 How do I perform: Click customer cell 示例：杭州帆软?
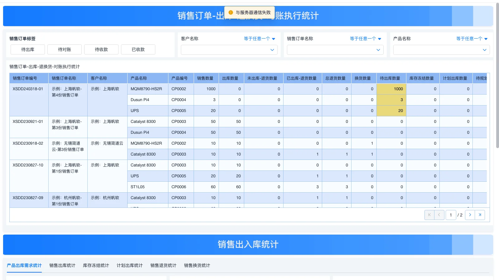(x=107, y=200)
